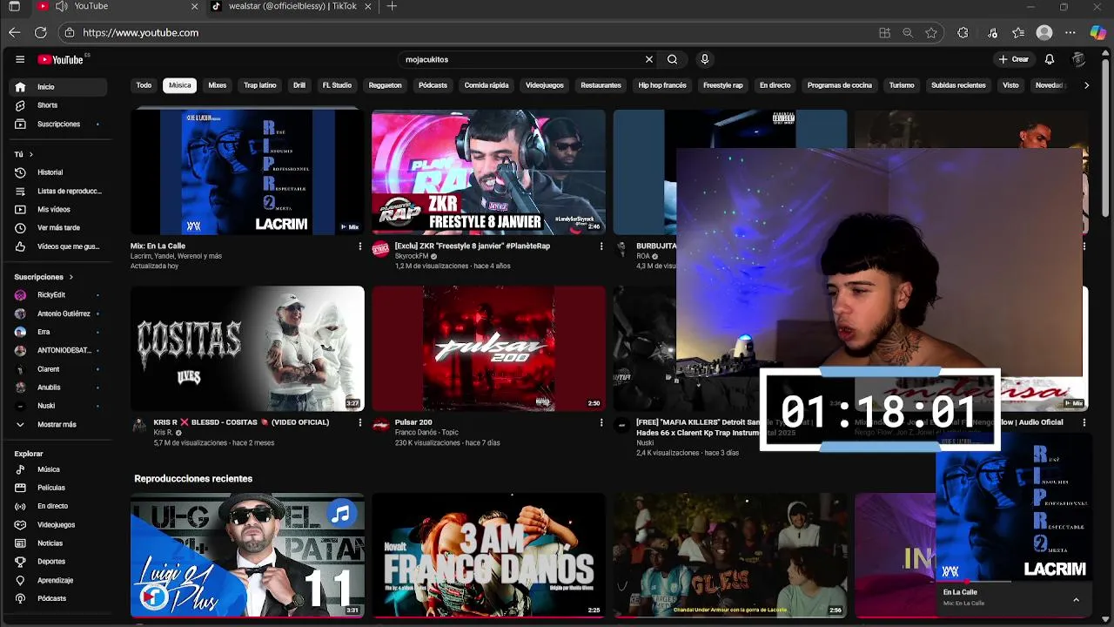Open Suscripciones in sidebar

[58, 124]
